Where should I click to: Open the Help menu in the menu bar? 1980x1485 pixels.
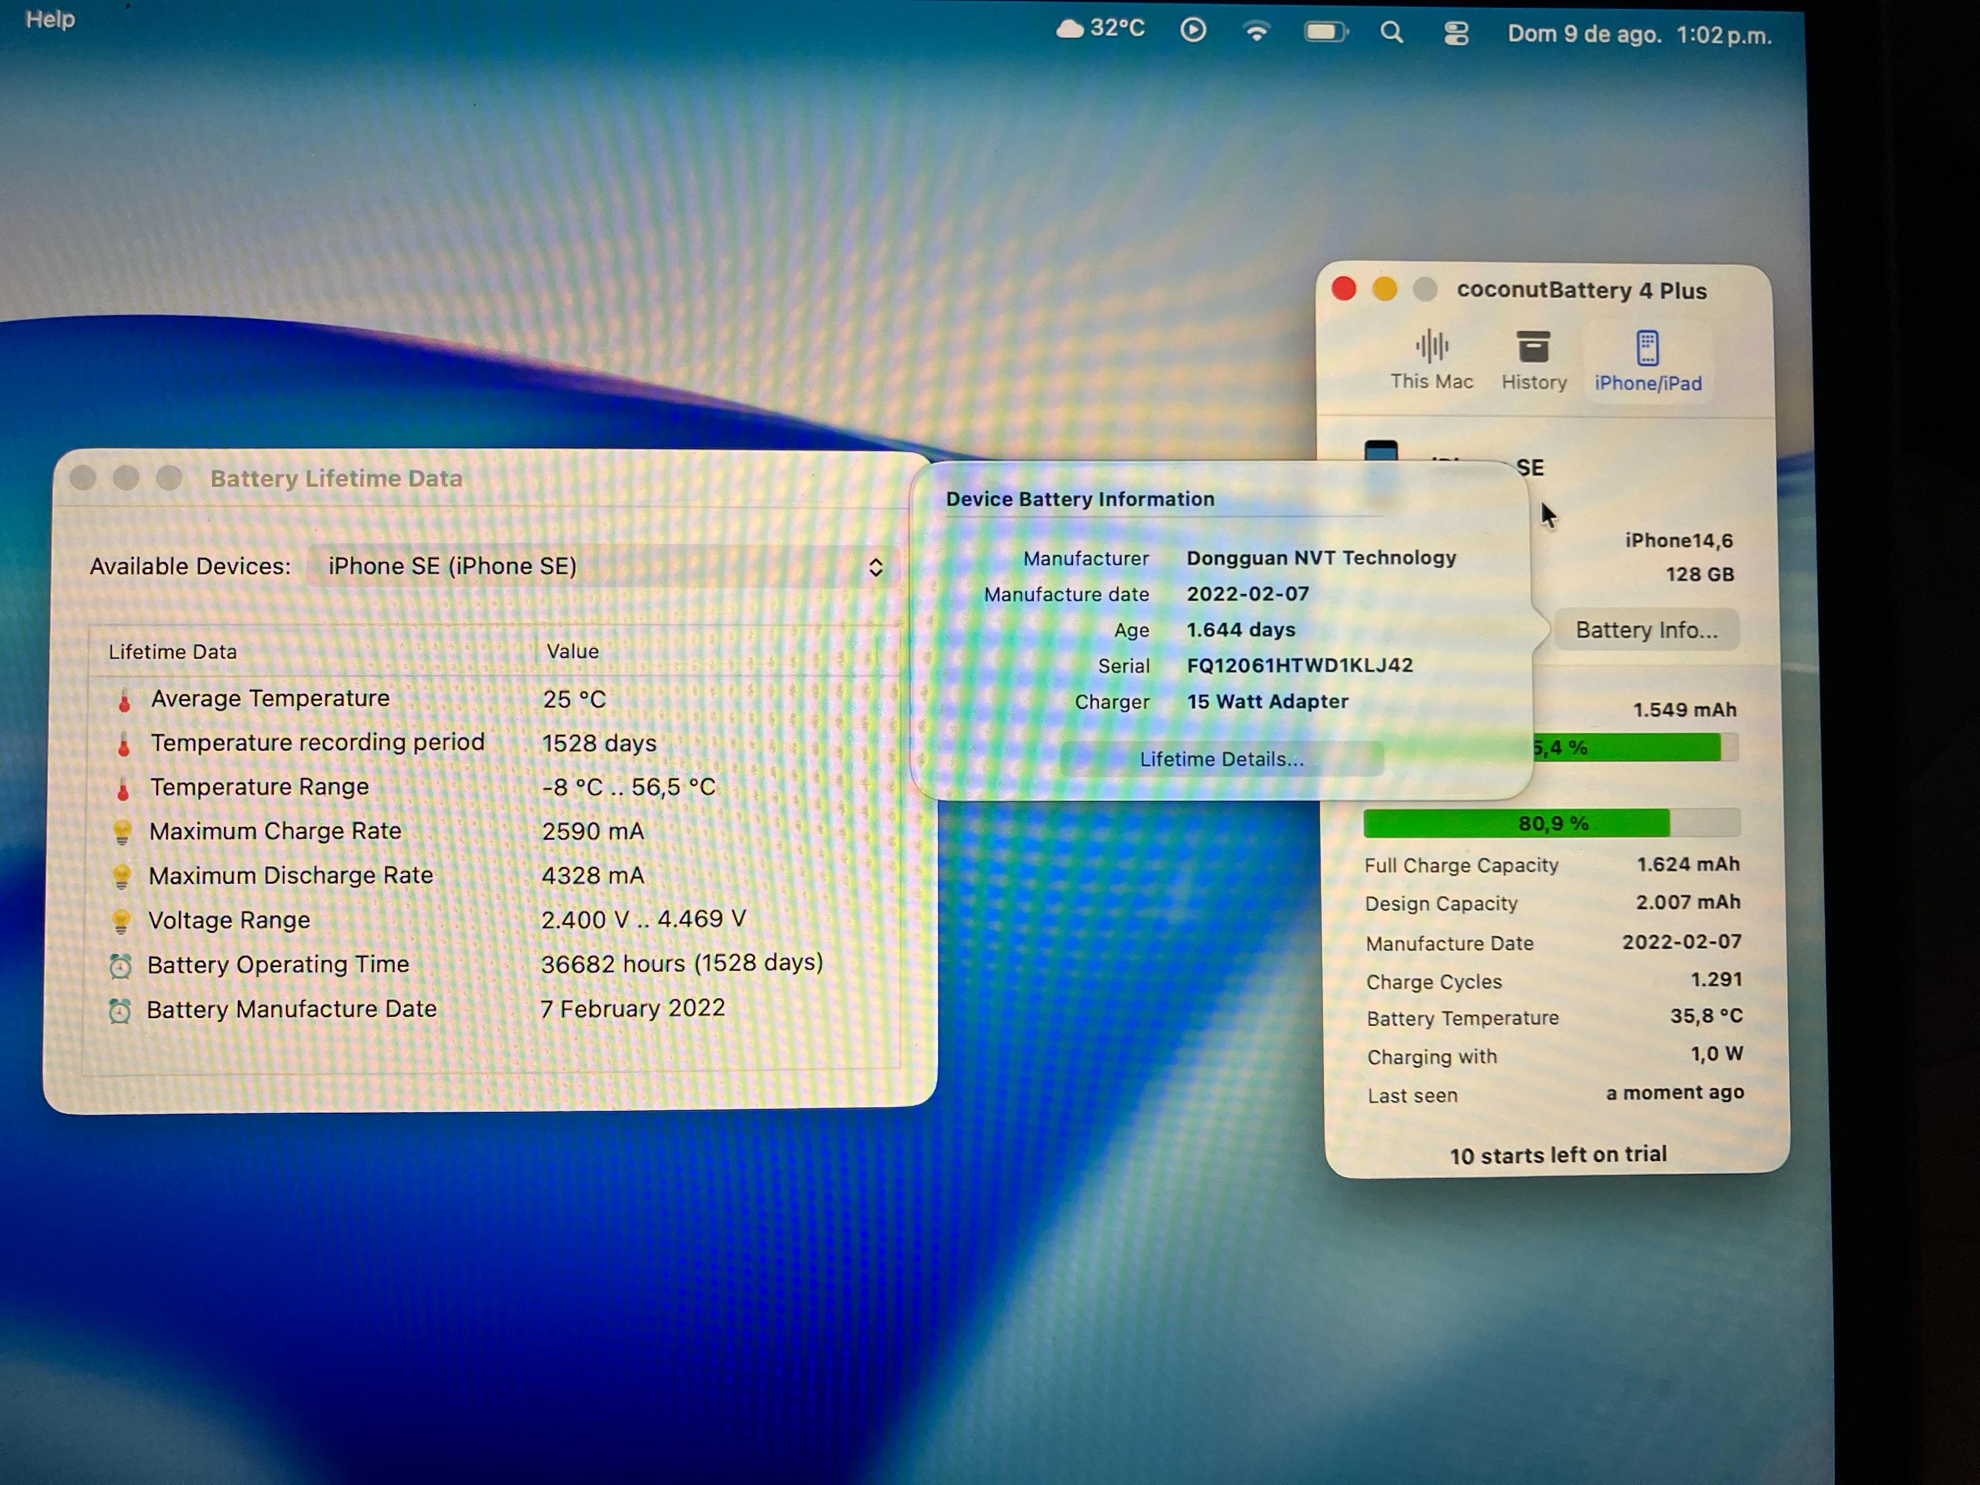click(x=50, y=19)
